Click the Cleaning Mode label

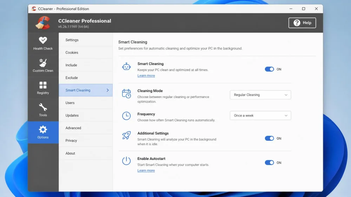coord(150,91)
